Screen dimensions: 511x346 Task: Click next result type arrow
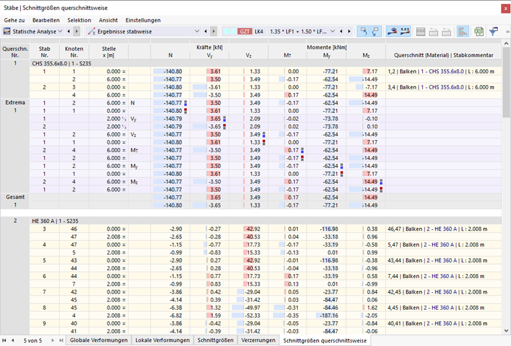214,32
